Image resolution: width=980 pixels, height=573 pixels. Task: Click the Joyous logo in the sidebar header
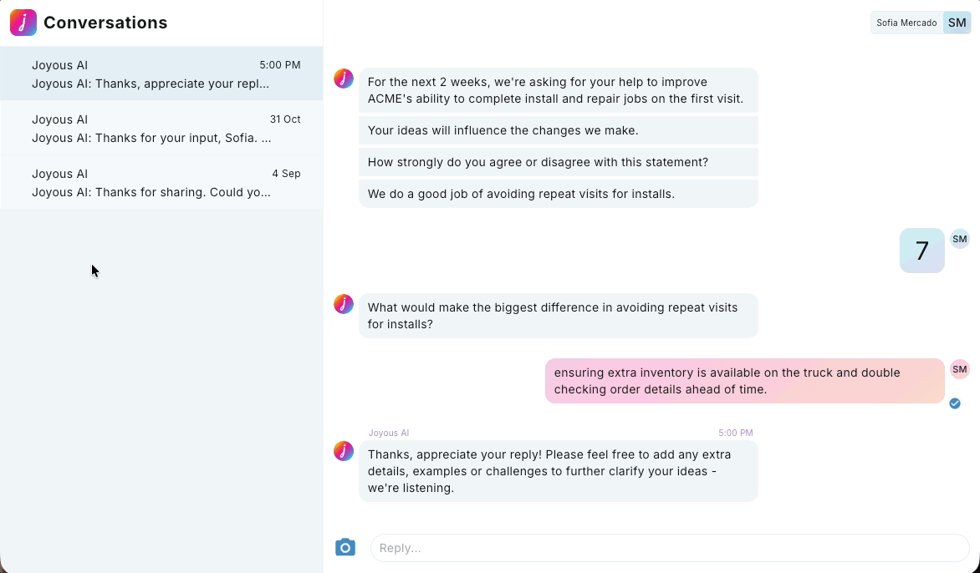(23, 23)
